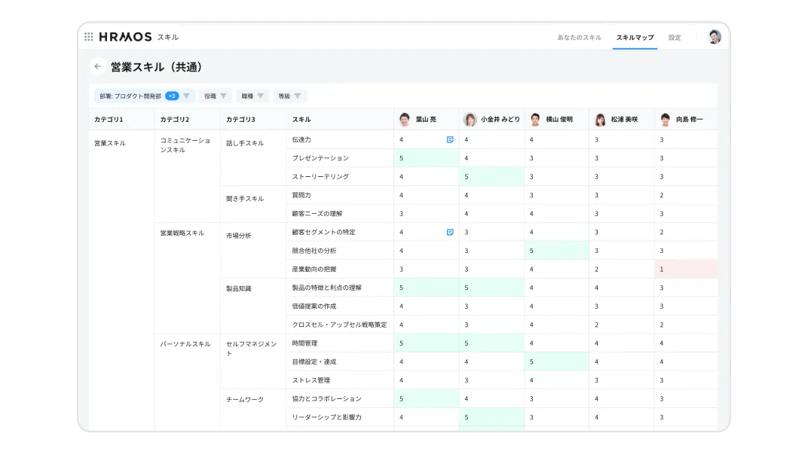
Task: Open the comment note on 伝達力 row
Action: (x=450, y=139)
